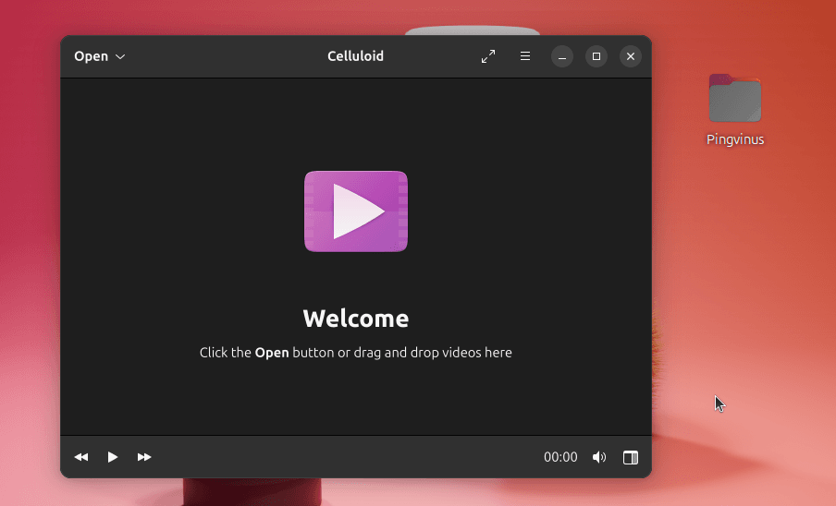Close the Celluloid window
This screenshot has width=836, height=506.
click(x=630, y=56)
